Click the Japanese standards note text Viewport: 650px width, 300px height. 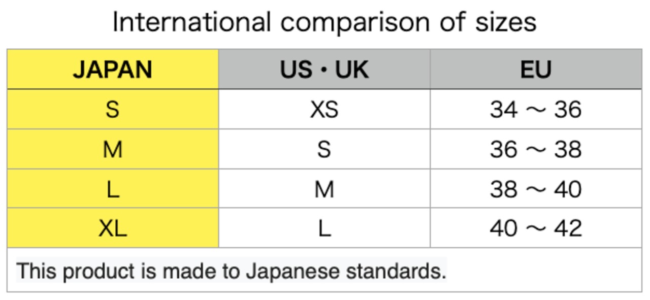[231, 271]
